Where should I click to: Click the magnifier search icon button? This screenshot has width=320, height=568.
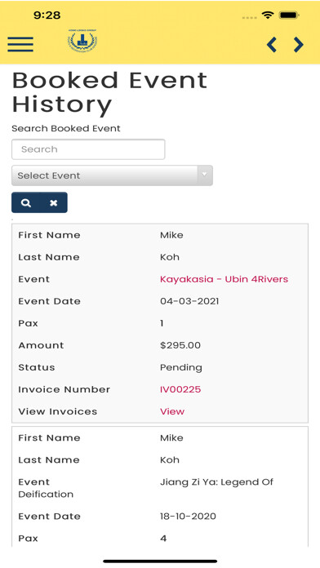(26, 202)
